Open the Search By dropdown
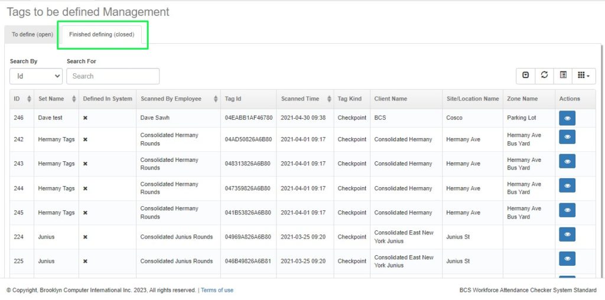Screen dimensions: 605x300 [x=36, y=76]
